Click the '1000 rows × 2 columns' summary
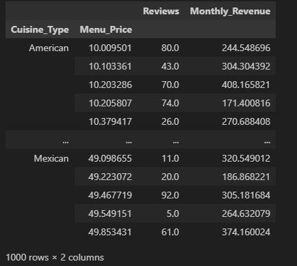297x266 pixels. point(55,258)
